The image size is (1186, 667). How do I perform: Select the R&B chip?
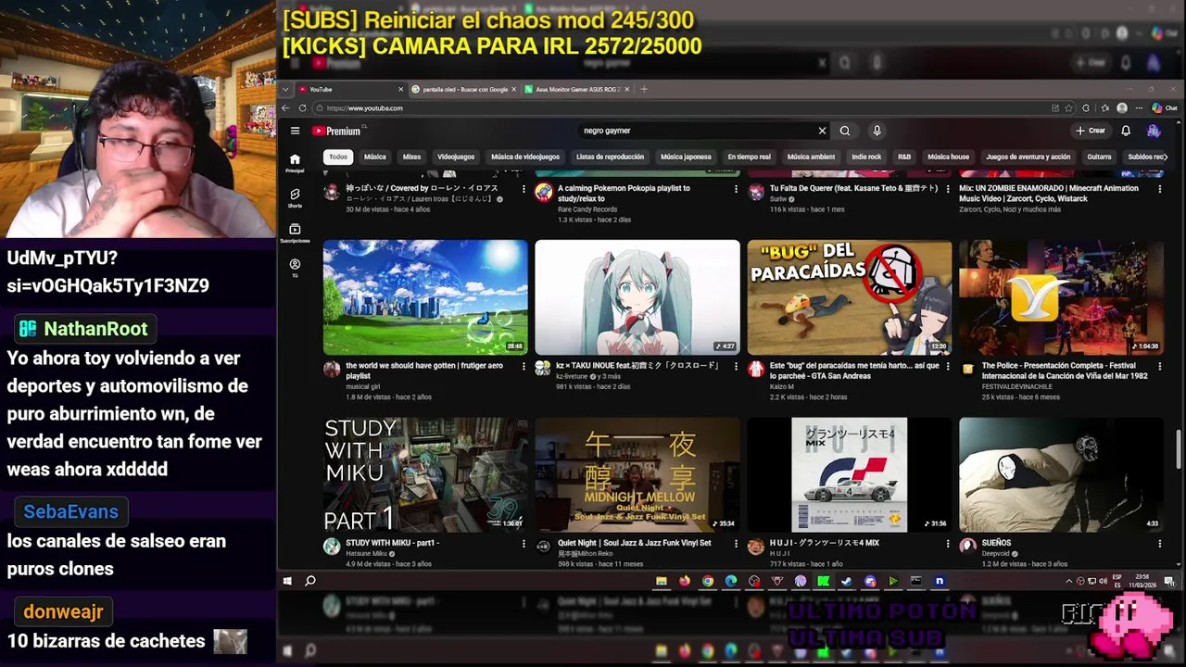[x=904, y=157]
